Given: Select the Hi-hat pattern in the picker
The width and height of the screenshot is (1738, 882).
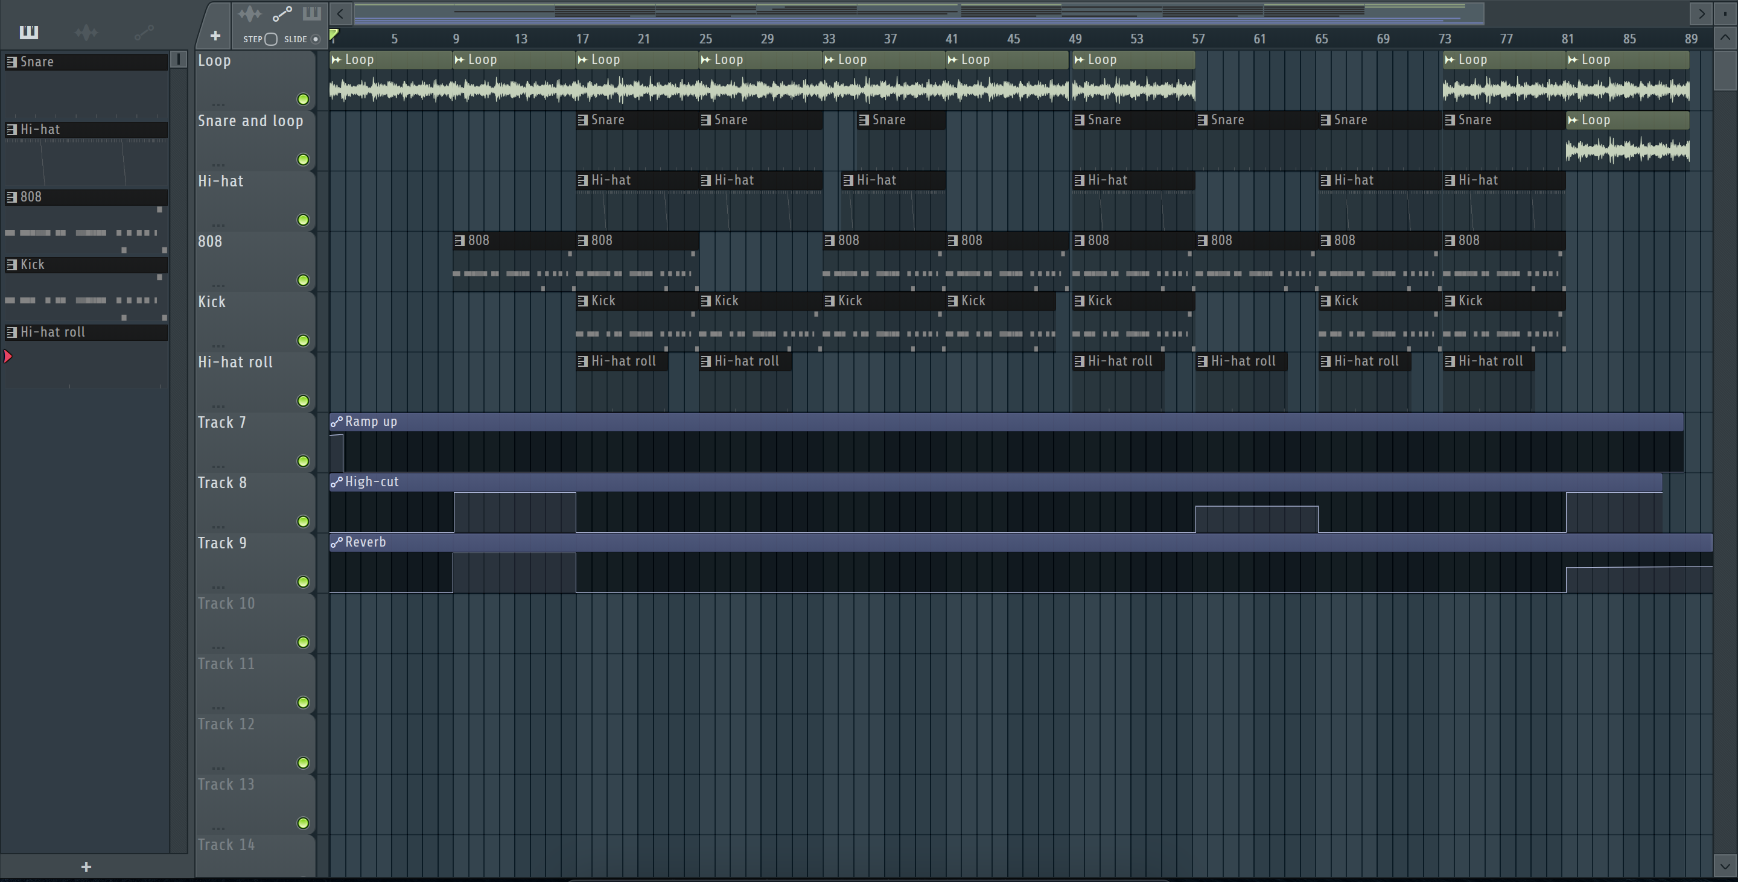Looking at the screenshot, I should tap(86, 130).
